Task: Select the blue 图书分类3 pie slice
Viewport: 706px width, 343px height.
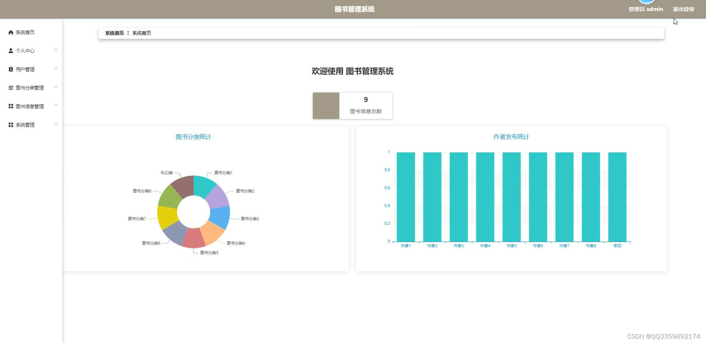Action: pyautogui.click(x=220, y=217)
